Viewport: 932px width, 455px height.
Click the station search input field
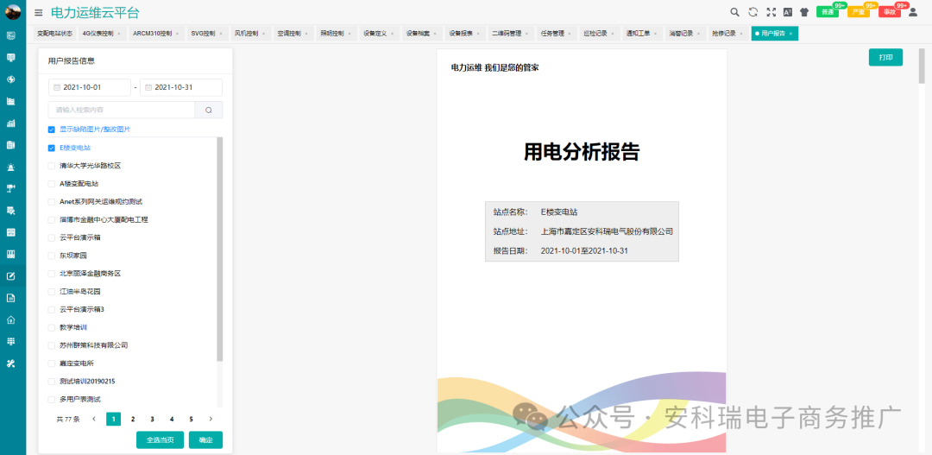[x=122, y=110]
